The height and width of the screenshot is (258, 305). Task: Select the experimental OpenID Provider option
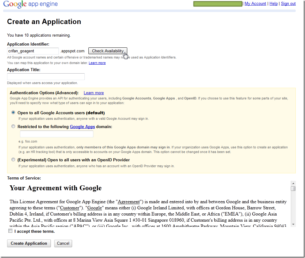(x=13, y=160)
